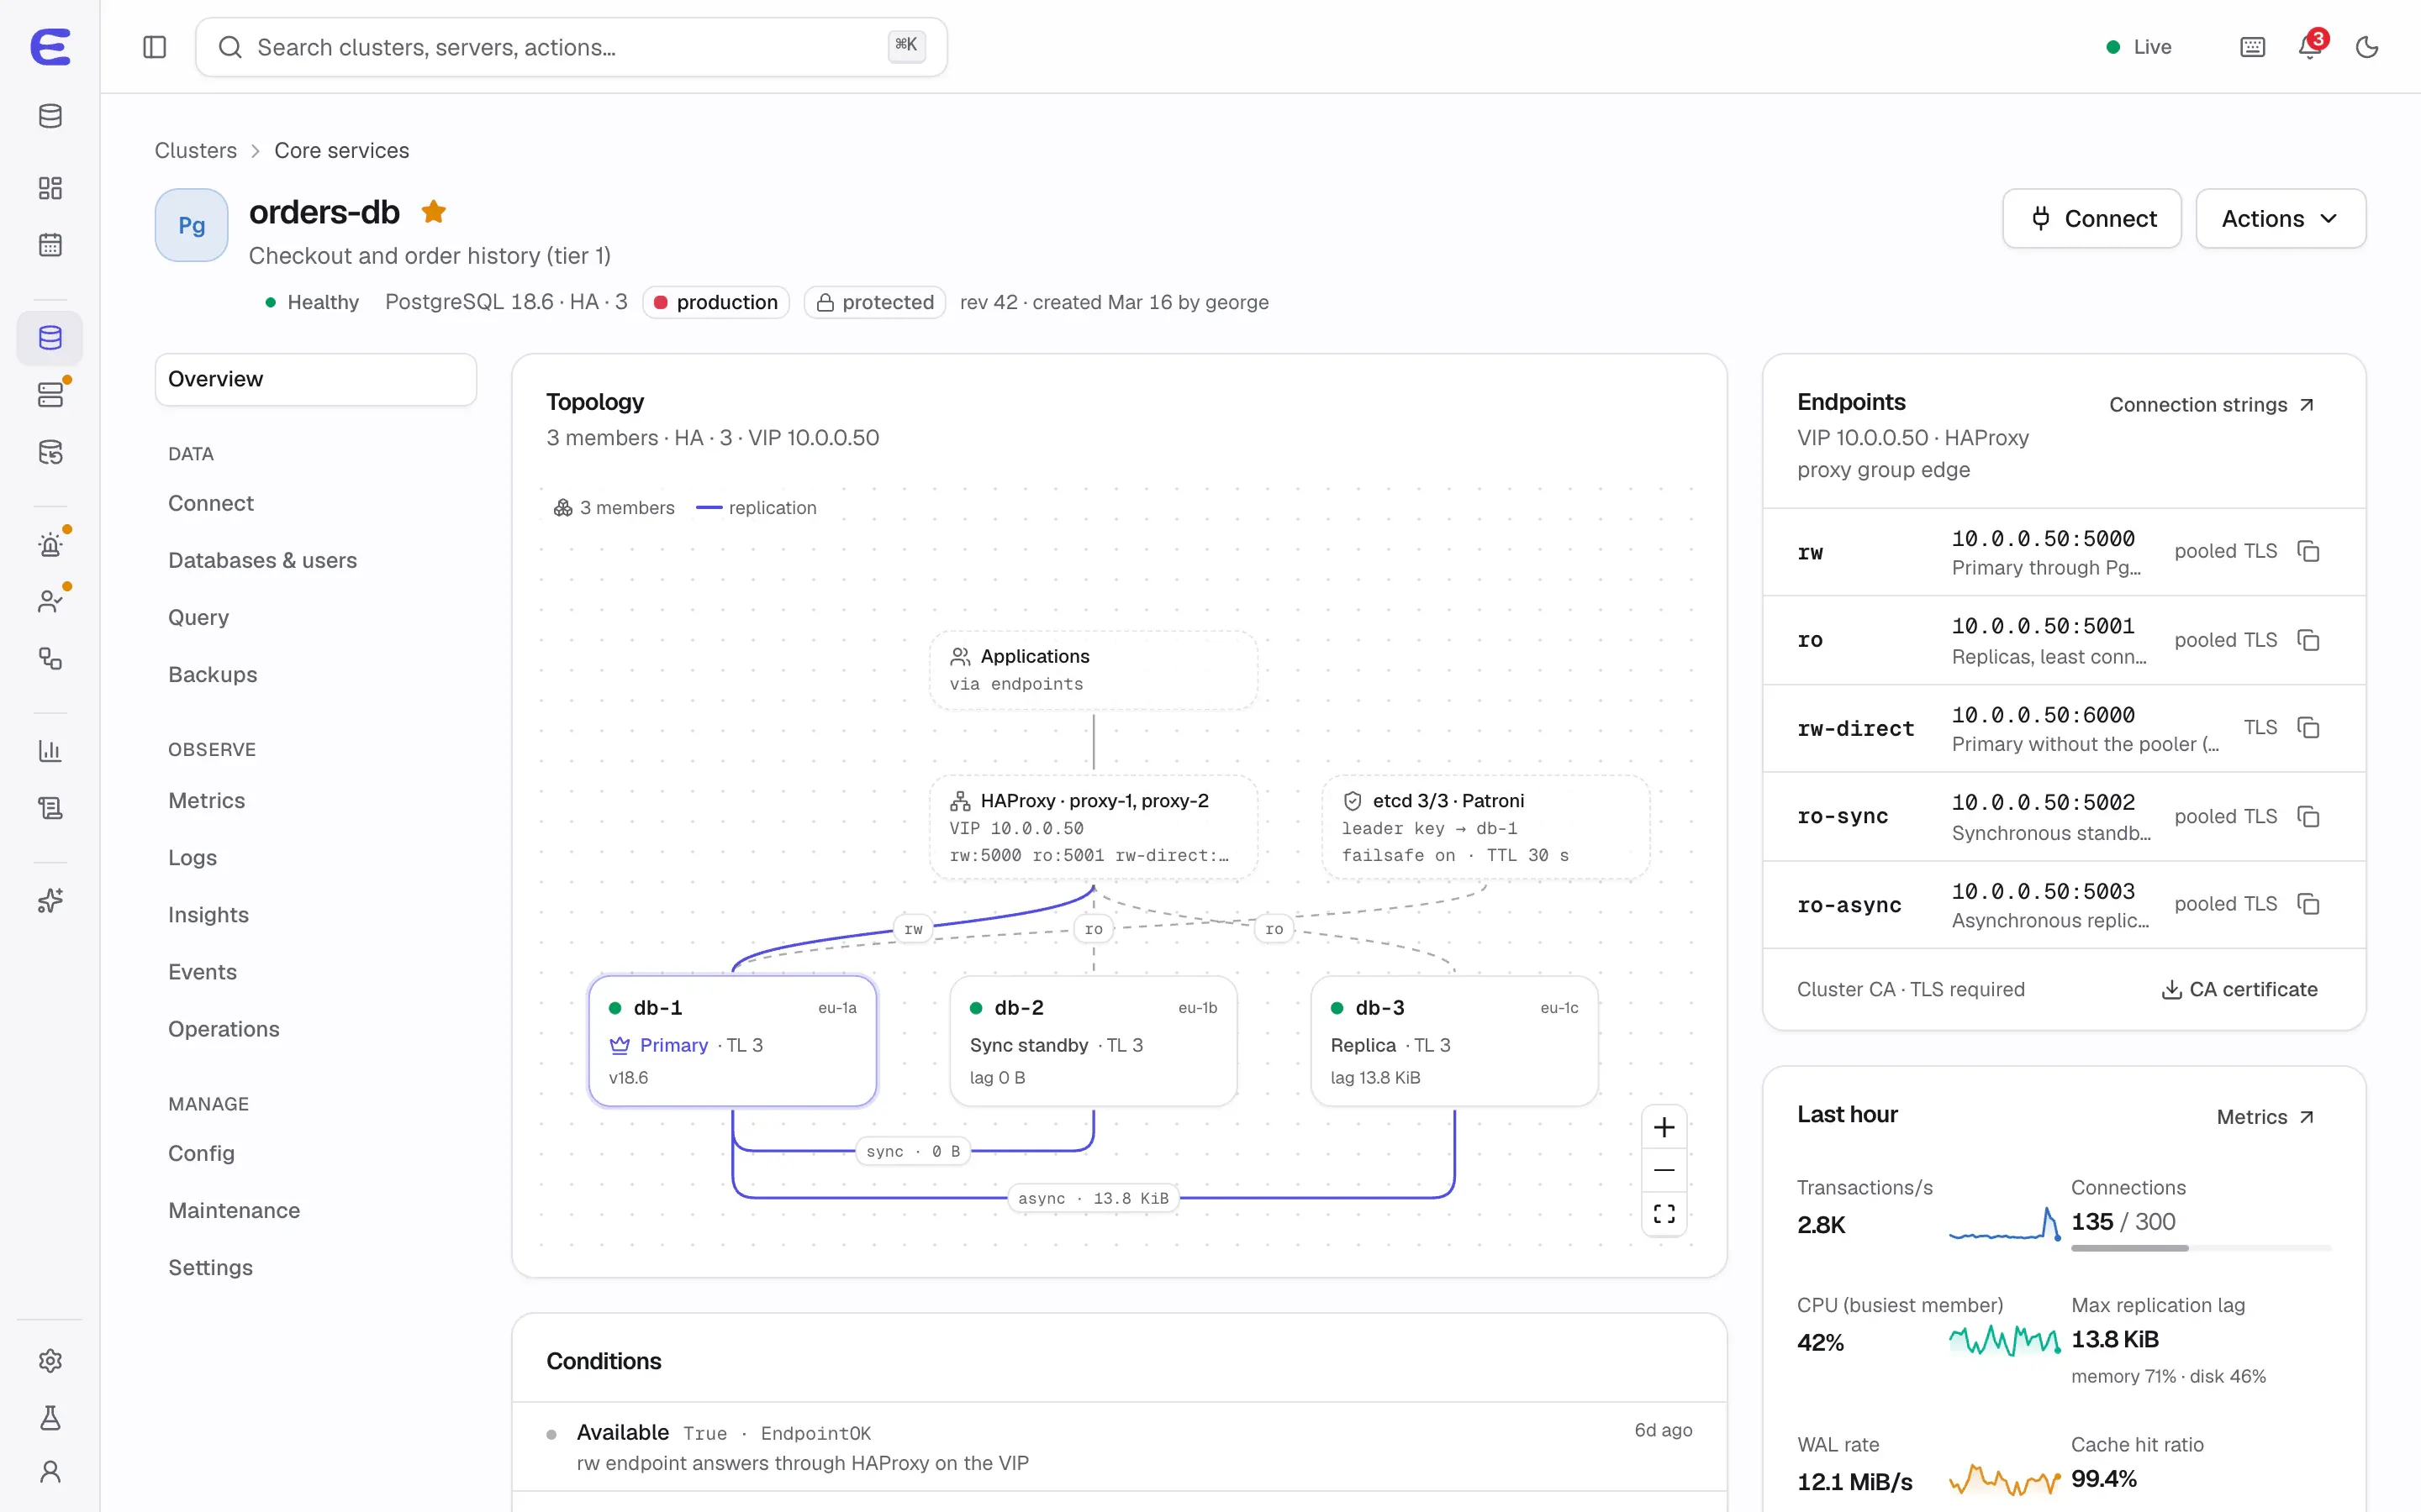The width and height of the screenshot is (2421, 1512).
Task: Open the keyboard shortcuts icon
Action: 2252,47
